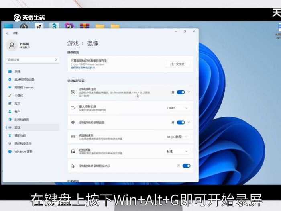Open the 30 fps frame rate dropdown
The image size is (281, 211).
tap(177, 137)
